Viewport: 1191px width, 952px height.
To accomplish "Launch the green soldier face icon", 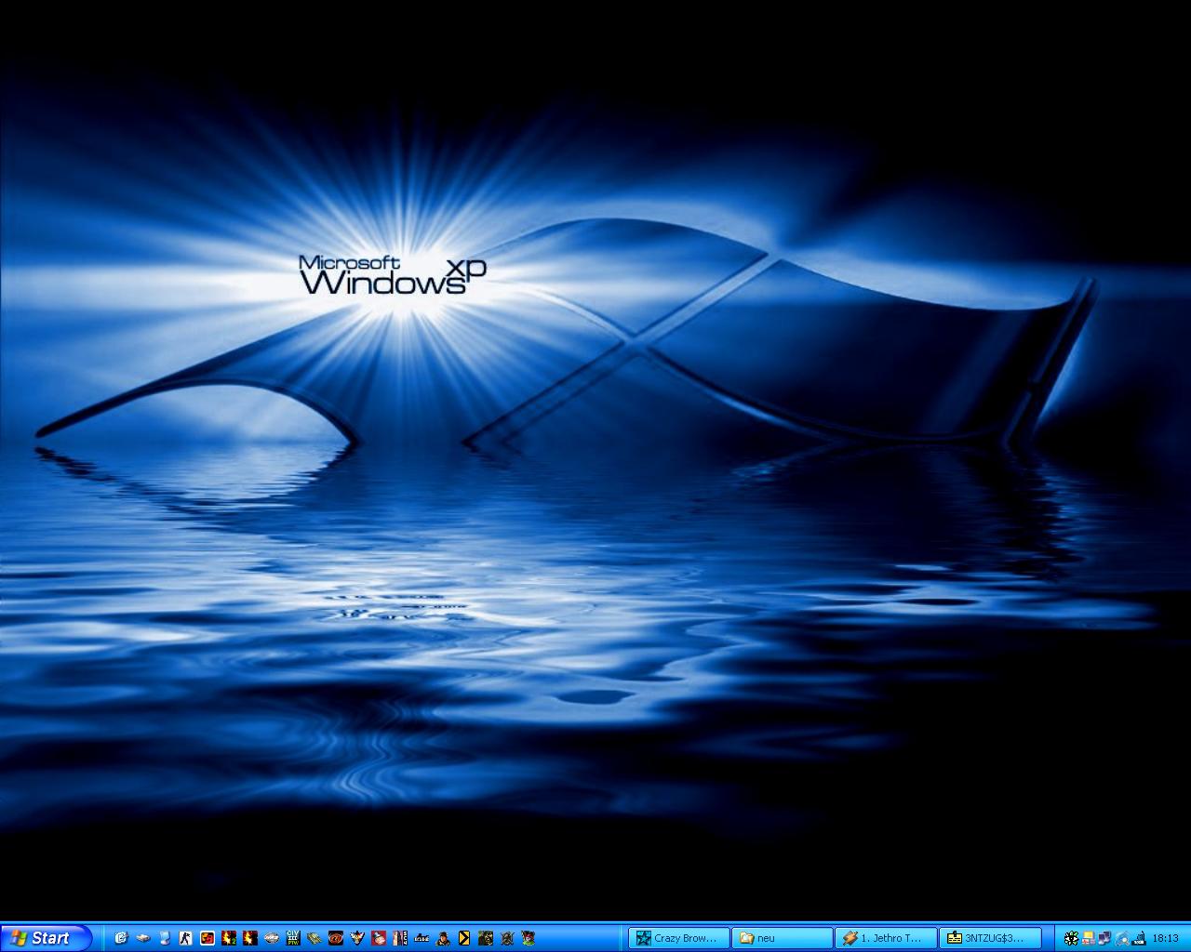I will (486, 938).
